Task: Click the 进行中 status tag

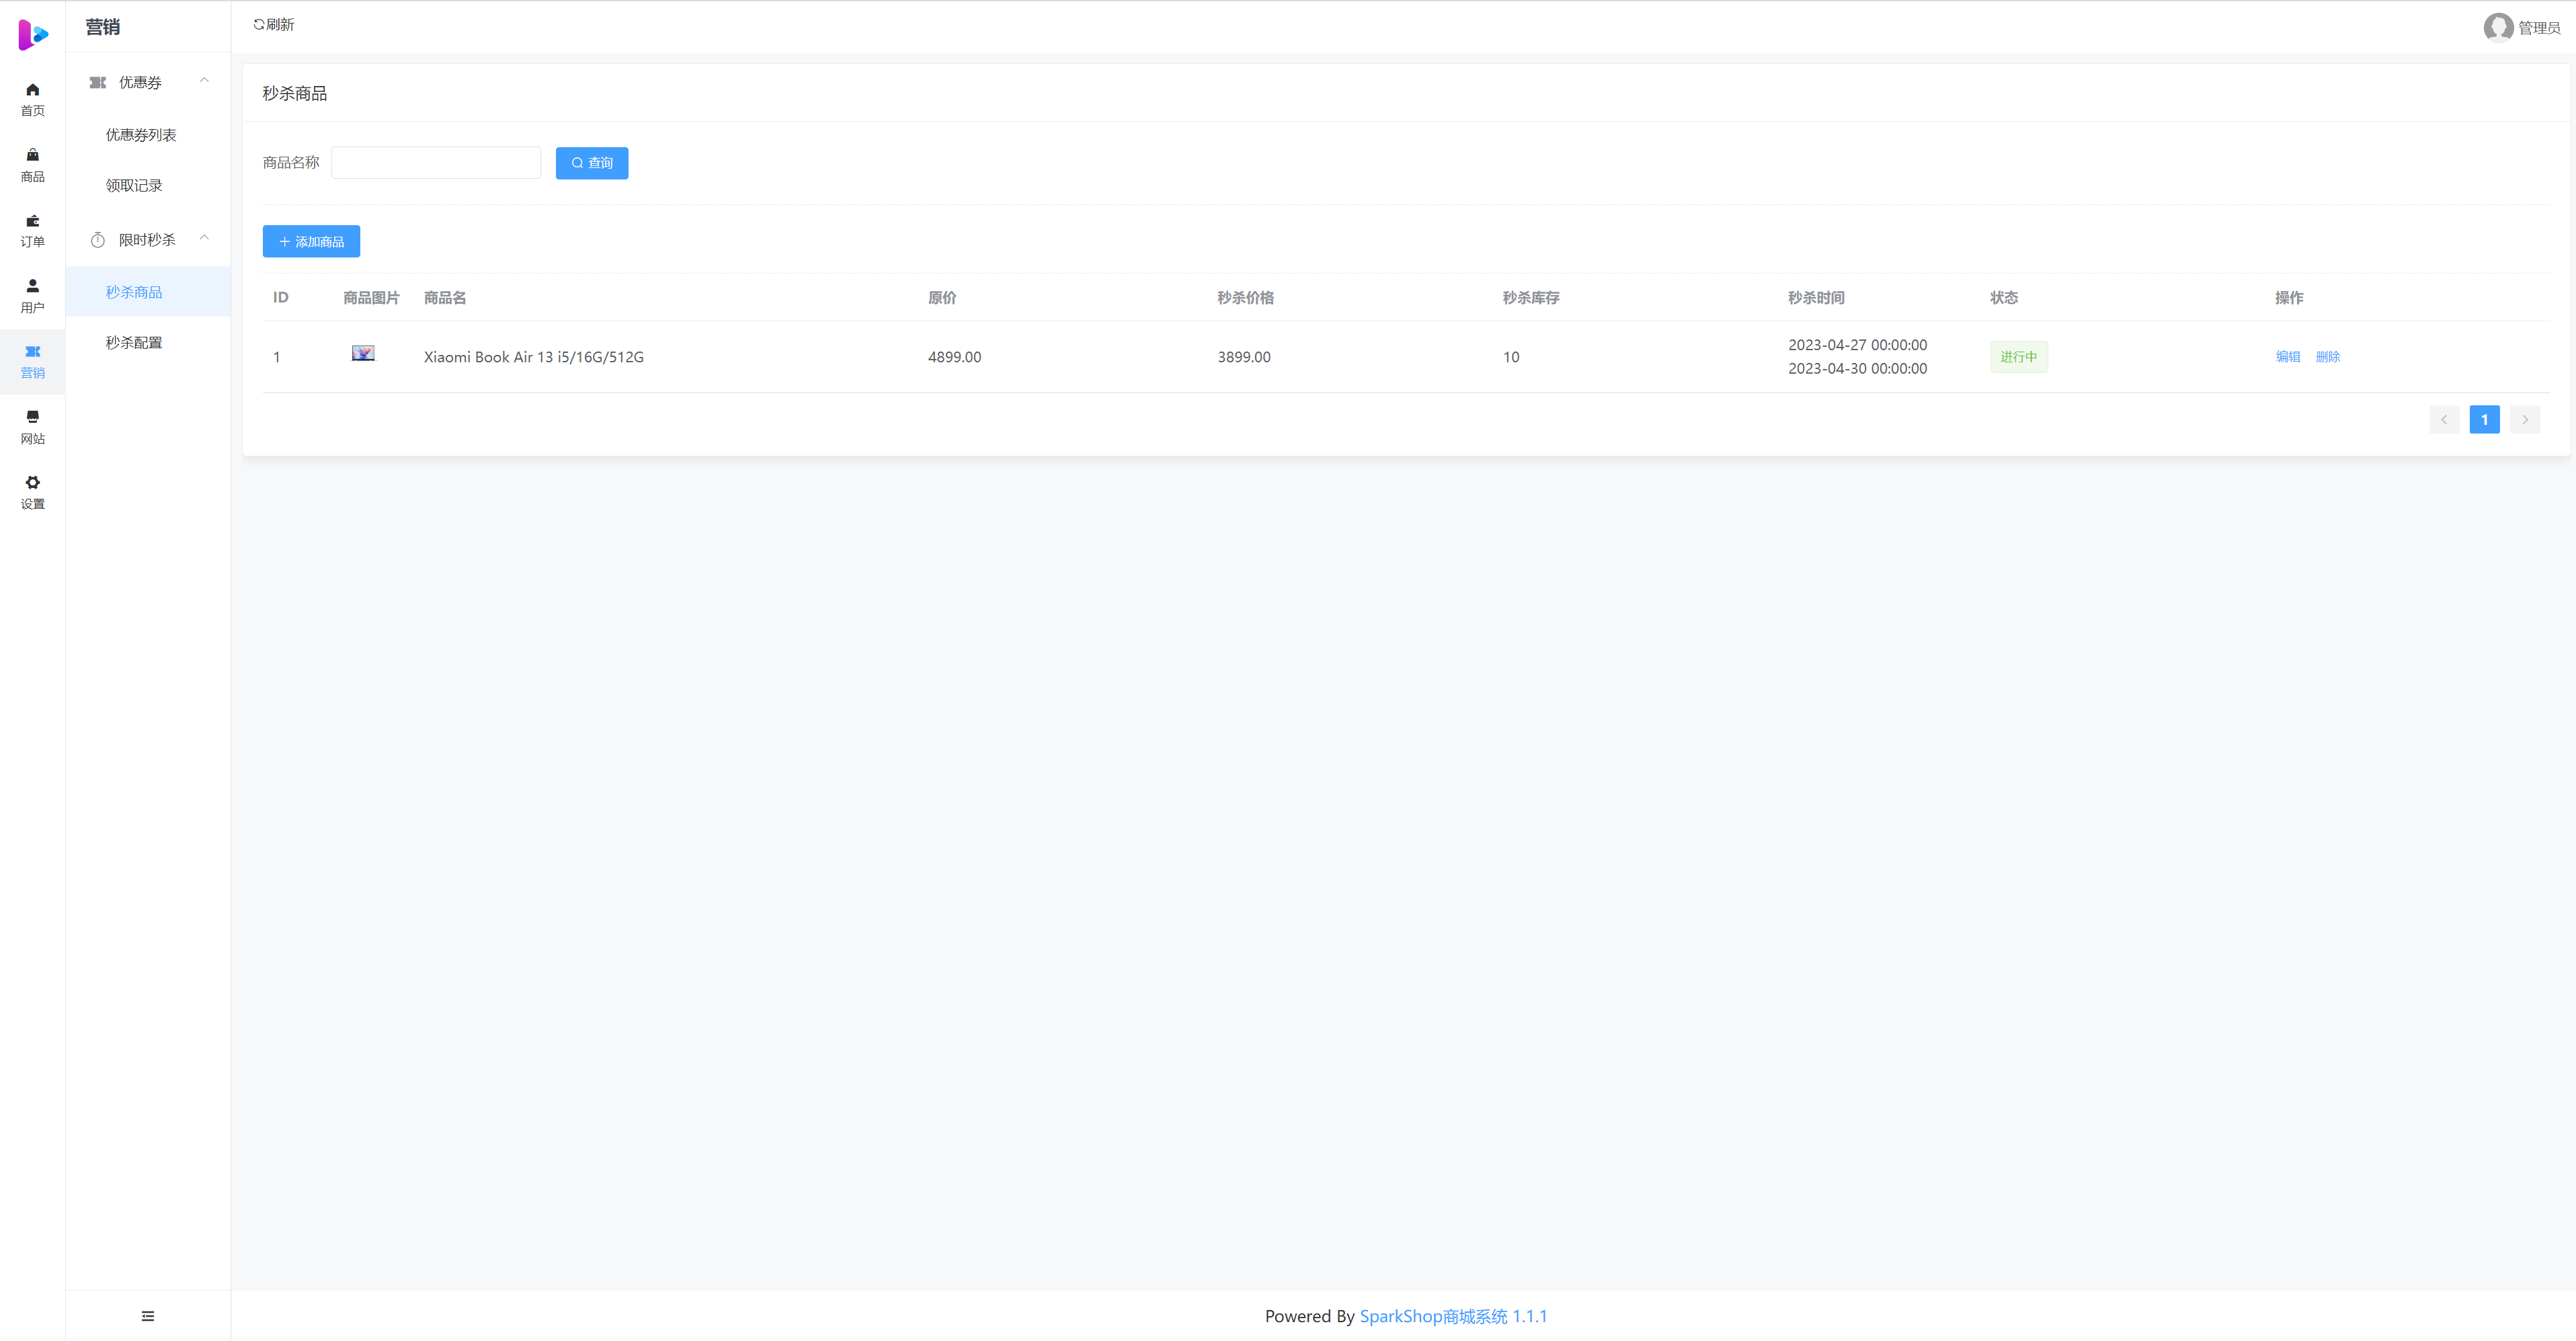Action: [2018, 357]
